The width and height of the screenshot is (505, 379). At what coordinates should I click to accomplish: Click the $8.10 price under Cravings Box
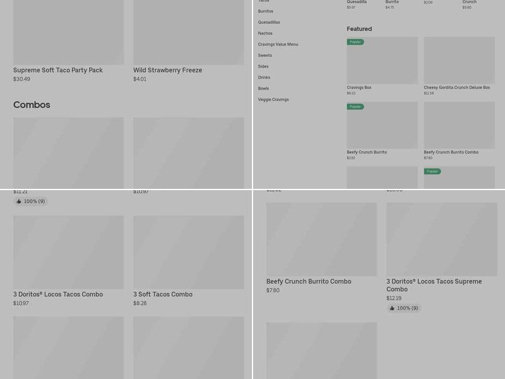(351, 93)
